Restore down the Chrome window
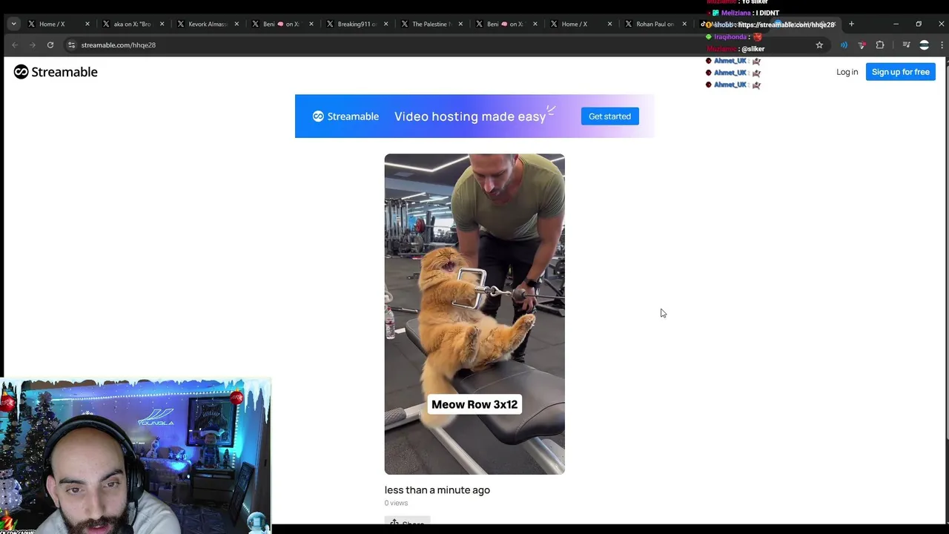 [919, 24]
